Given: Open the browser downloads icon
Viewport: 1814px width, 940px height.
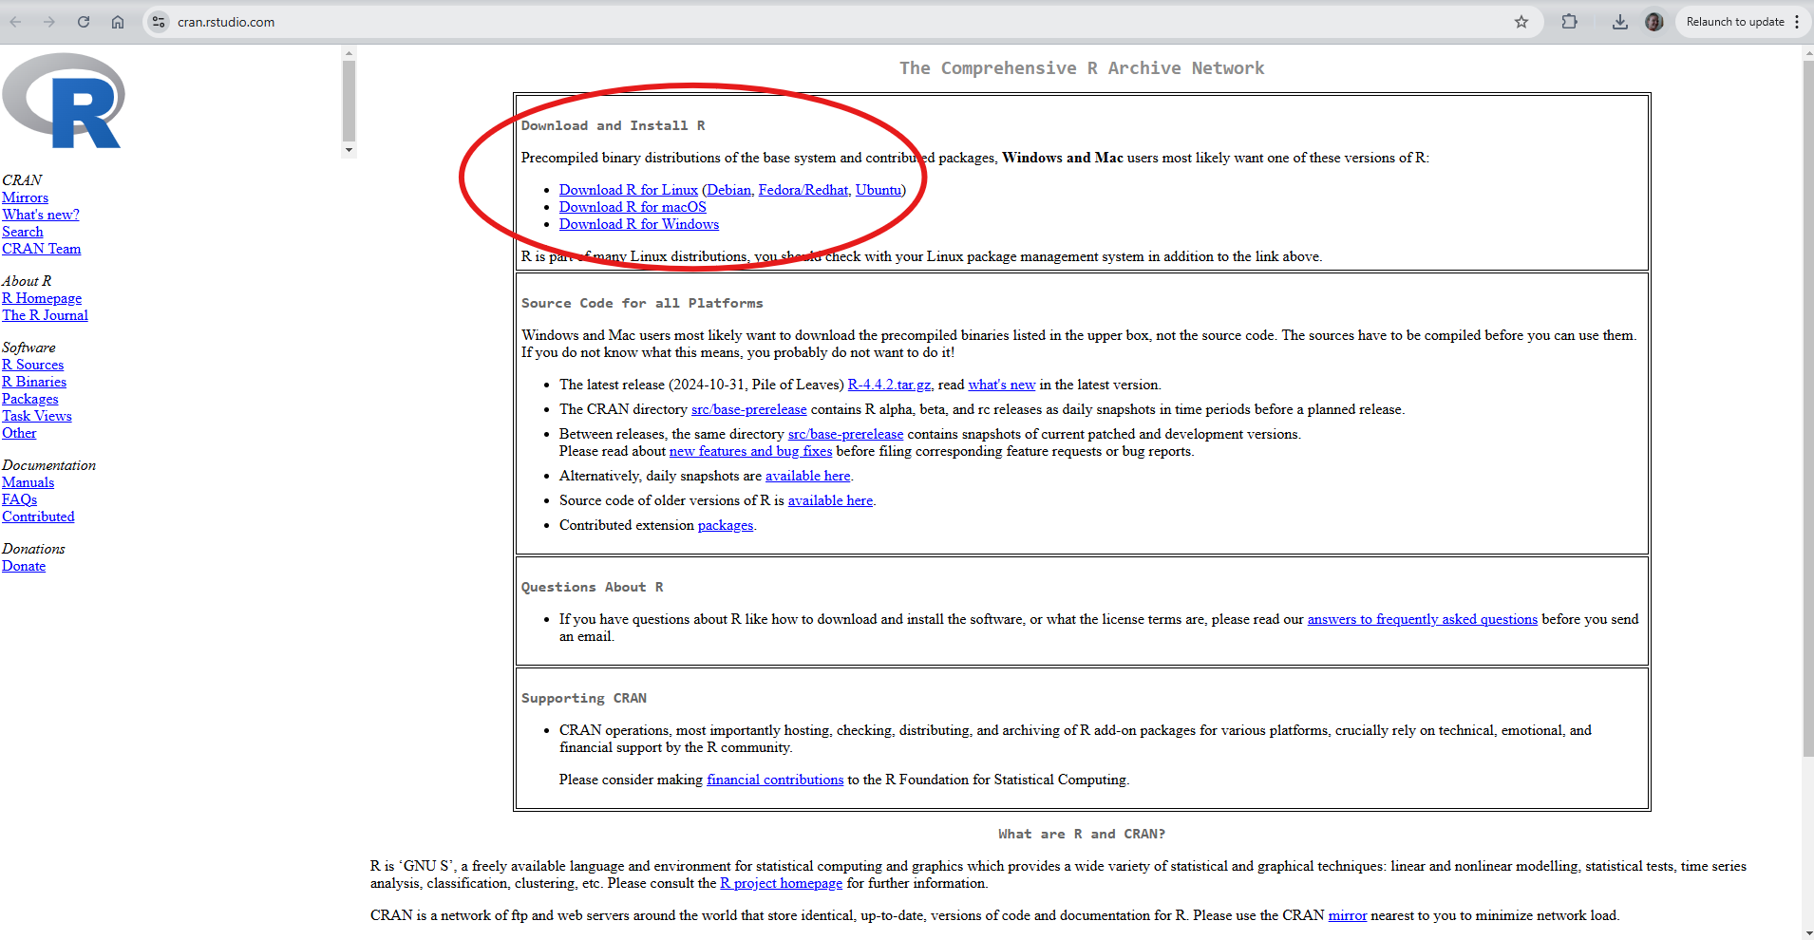Looking at the screenshot, I should point(1620,22).
